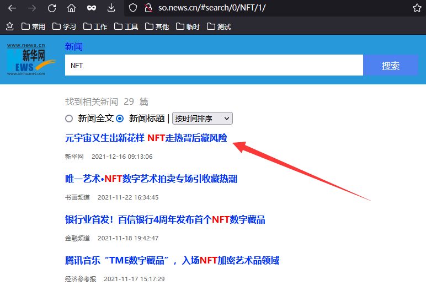
Task: Click the 搜索 search button
Action: [x=391, y=65]
